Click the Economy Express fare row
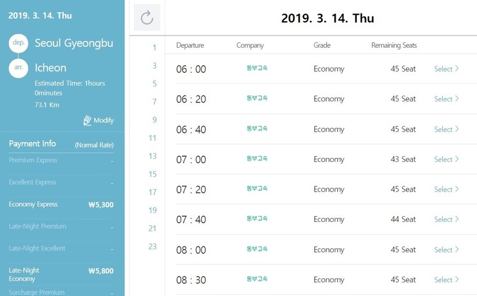Image resolution: width=477 pixels, height=296 pixels. pos(61,205)
